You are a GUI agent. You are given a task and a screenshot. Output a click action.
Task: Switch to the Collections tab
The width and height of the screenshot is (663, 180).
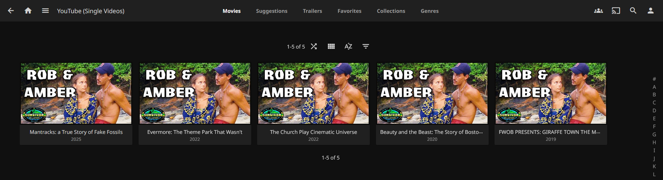391,11
